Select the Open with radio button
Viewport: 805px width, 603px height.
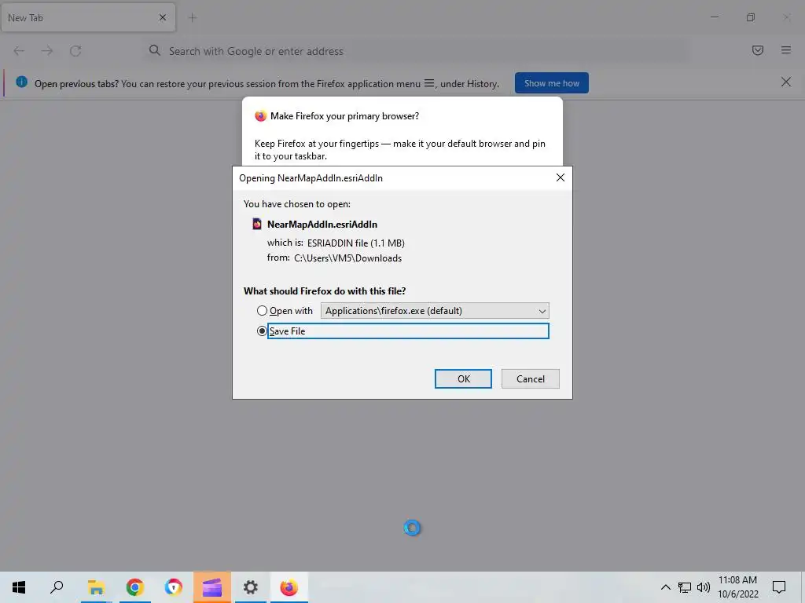pos(262,311)
